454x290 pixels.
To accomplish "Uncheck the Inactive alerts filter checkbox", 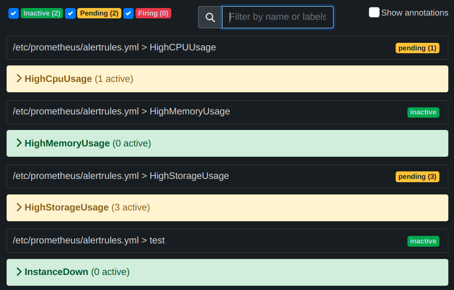I will click(x=13, y=14).
